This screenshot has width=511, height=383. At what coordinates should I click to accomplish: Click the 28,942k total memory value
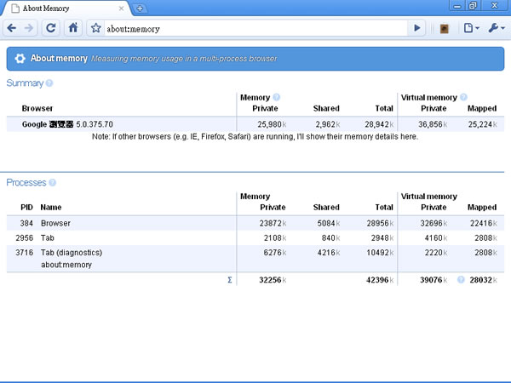[379, 124]
